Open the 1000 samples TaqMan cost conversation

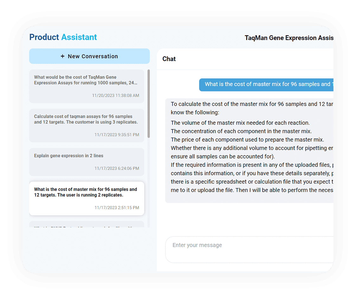click(x=86, y=80)
